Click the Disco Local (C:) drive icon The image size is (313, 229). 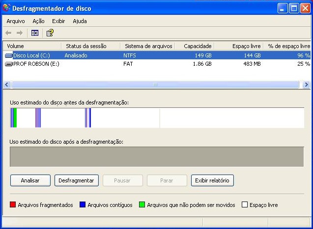pyautogui.click(x=9, y=56)
